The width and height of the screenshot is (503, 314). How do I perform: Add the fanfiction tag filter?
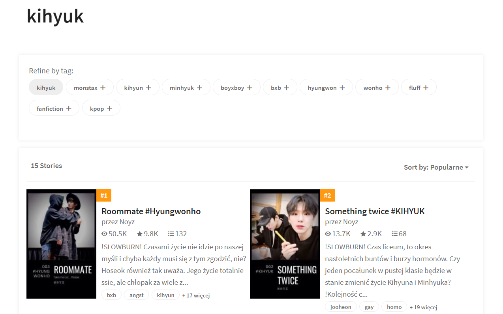coord(54,108)
